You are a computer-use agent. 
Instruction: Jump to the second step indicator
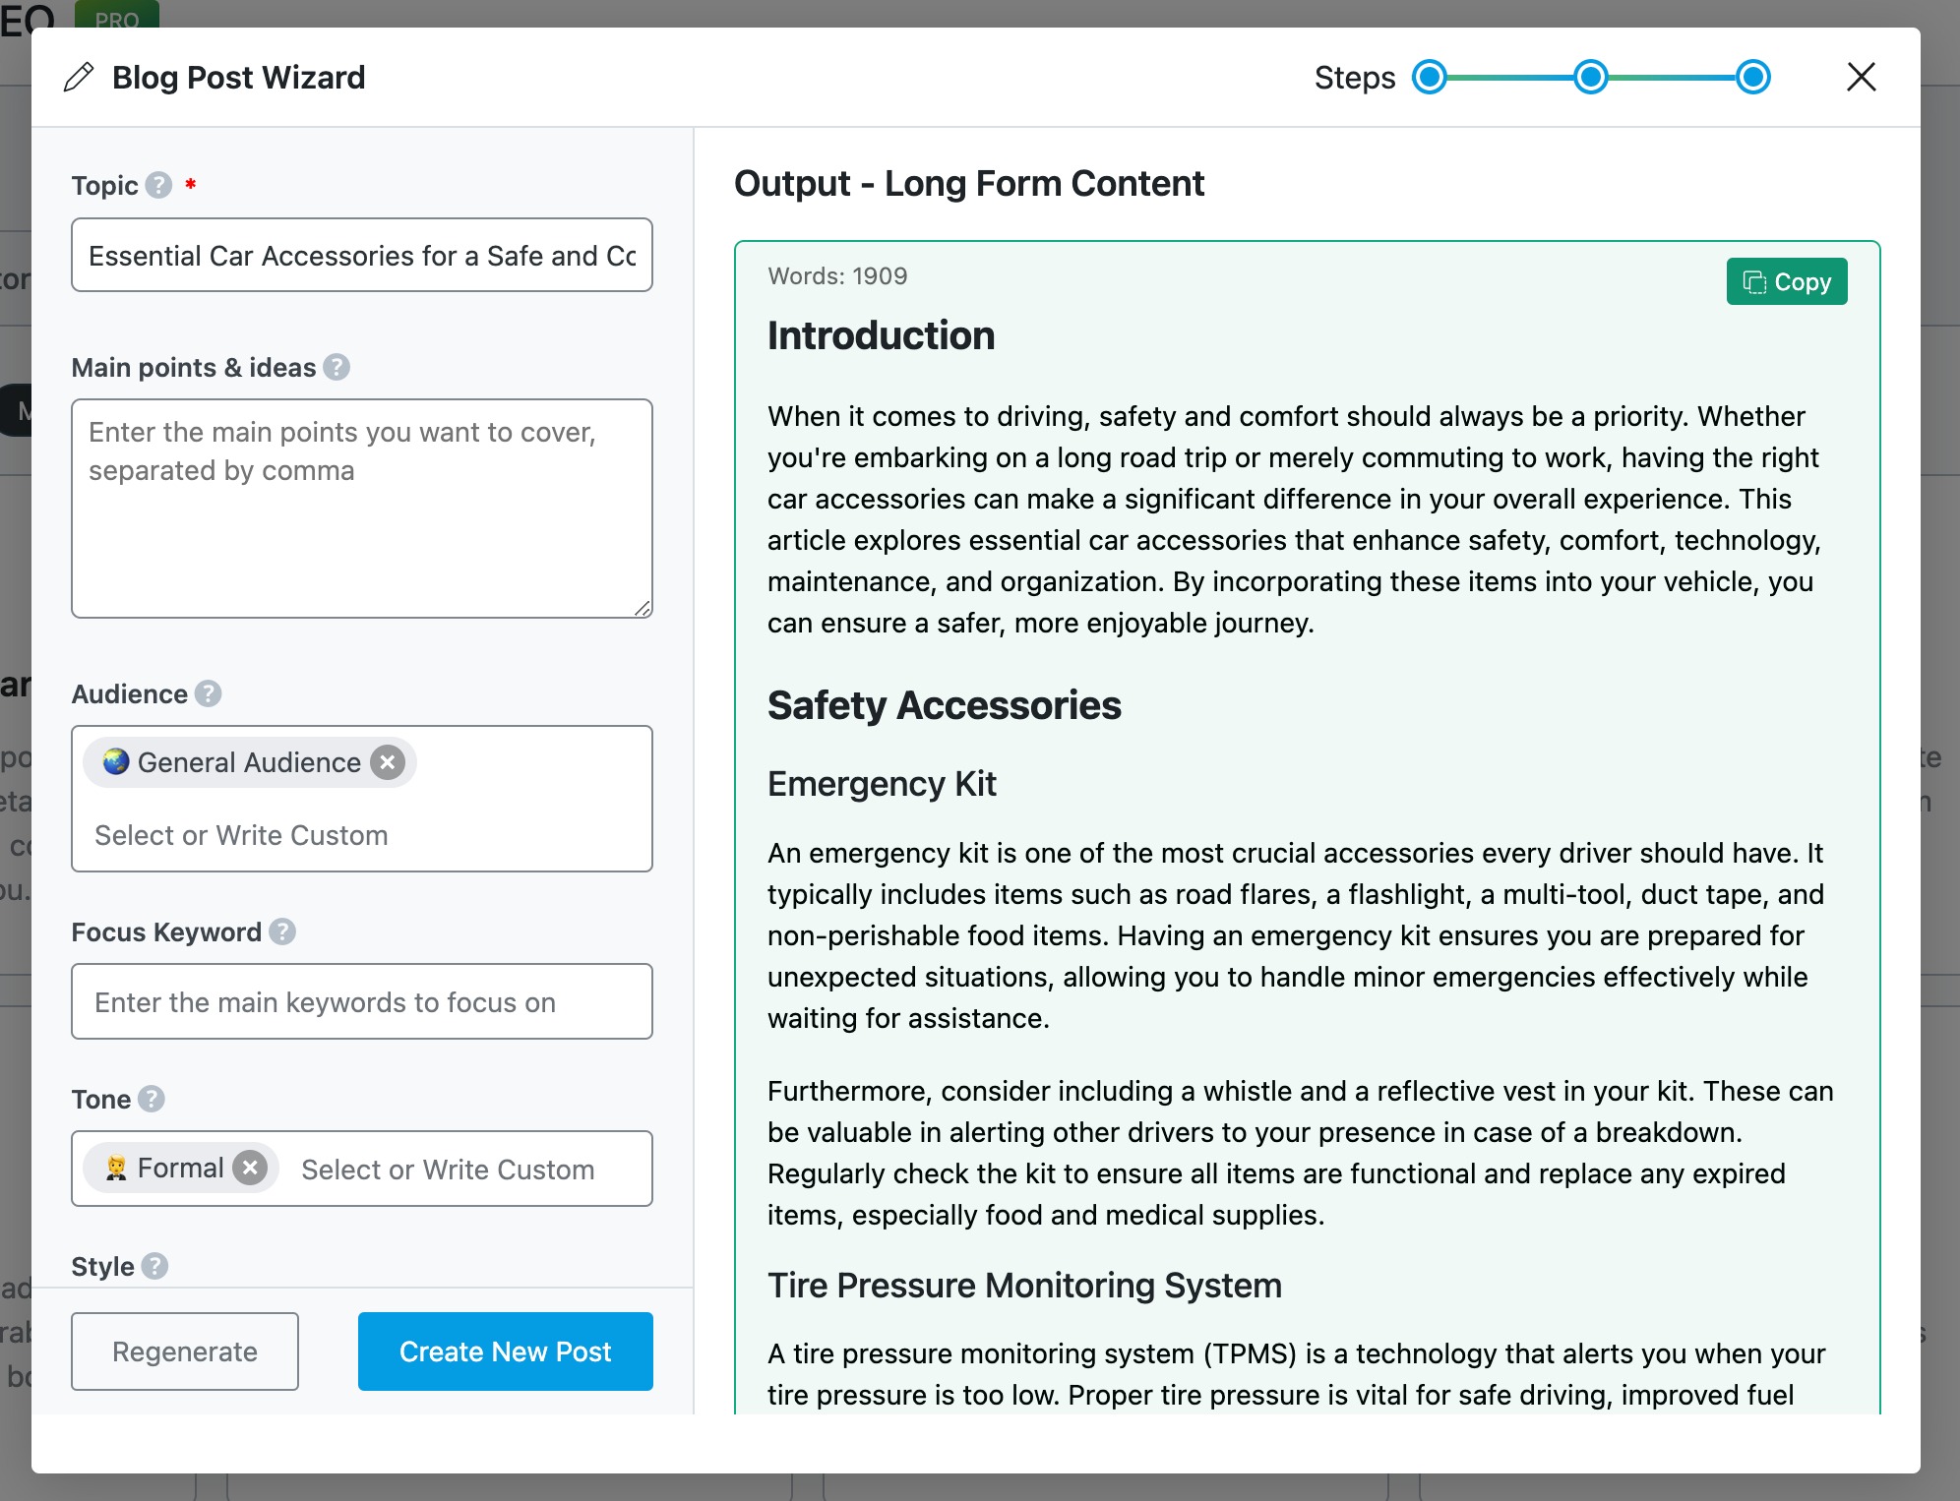1591,77
